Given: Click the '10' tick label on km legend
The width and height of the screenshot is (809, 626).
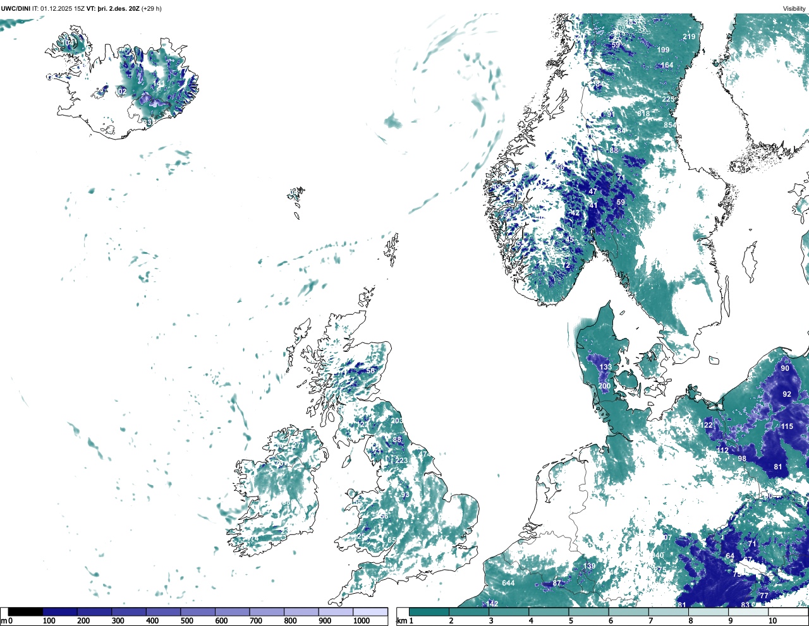Looking at the screenshot, I should pos(772,621).
